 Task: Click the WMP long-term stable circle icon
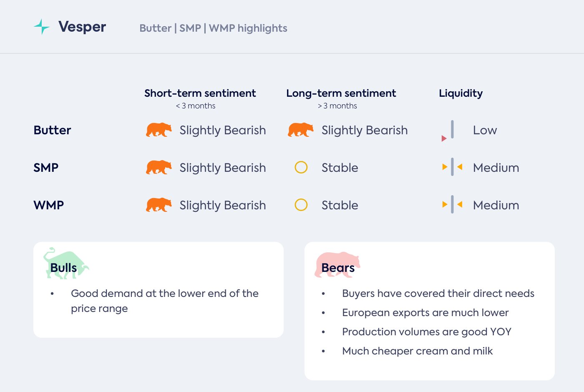click(301, 205)
